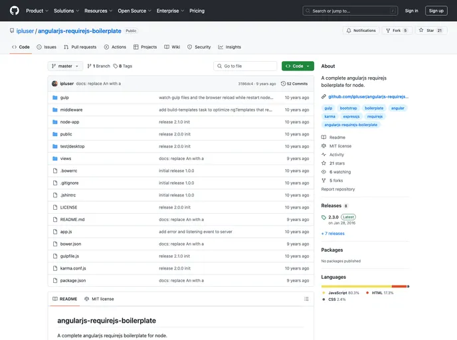Click the bootstrap topic tag
457x340 pixels.
[348, 108]
